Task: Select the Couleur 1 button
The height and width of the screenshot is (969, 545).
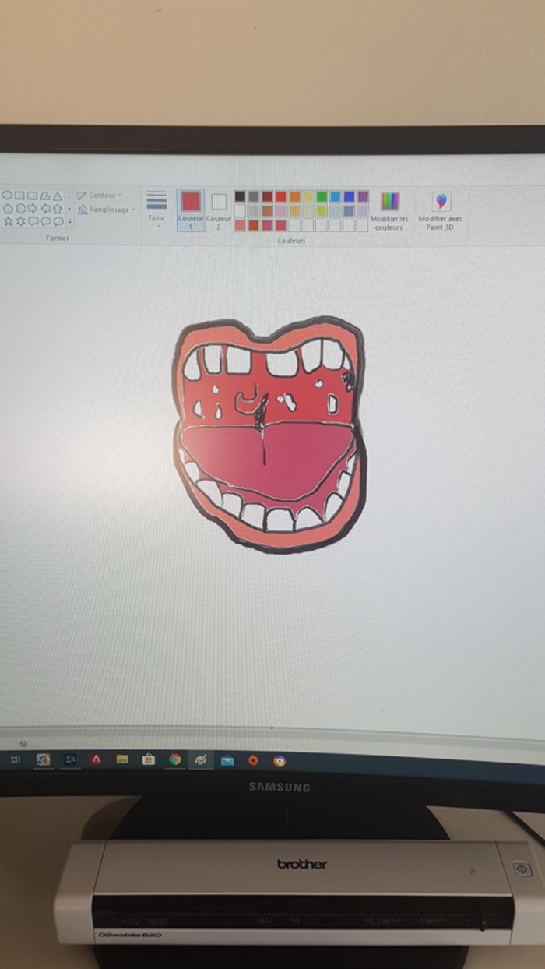Action: point(190,210)
